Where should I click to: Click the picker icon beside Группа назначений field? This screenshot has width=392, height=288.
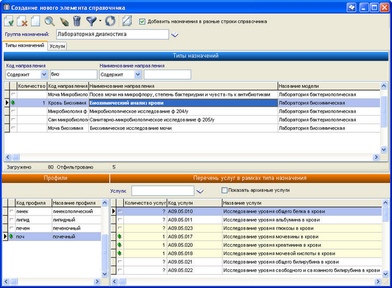tap(175, 34)
